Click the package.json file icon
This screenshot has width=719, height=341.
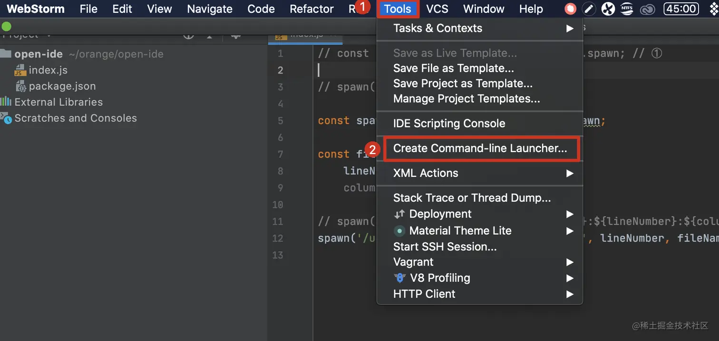[x=20, y=86]
